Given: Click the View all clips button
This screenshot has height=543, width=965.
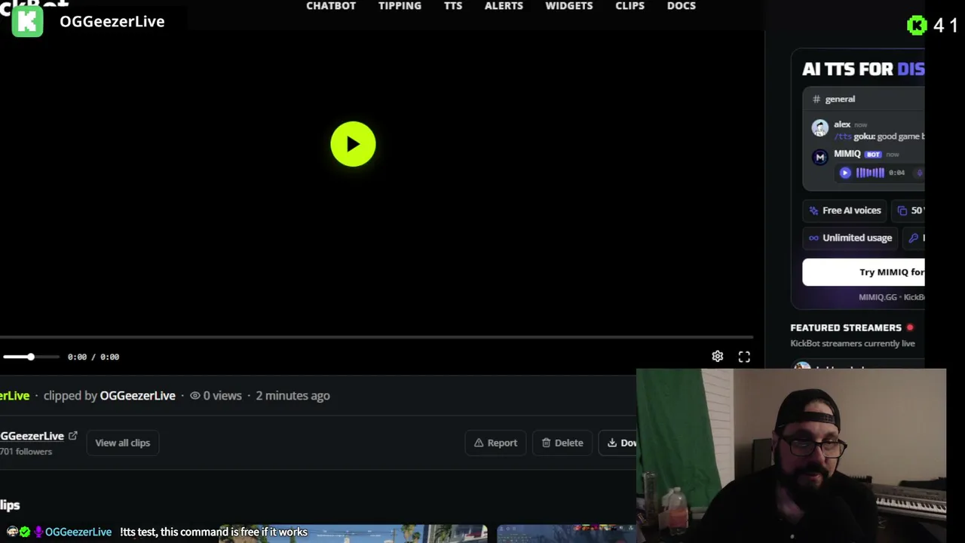Looking at the screenshot, I should [x=122, y=443].
